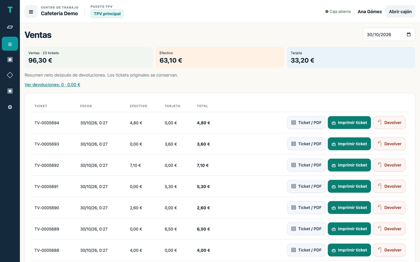Open the diamond icon in sidebar

(10, 75)
